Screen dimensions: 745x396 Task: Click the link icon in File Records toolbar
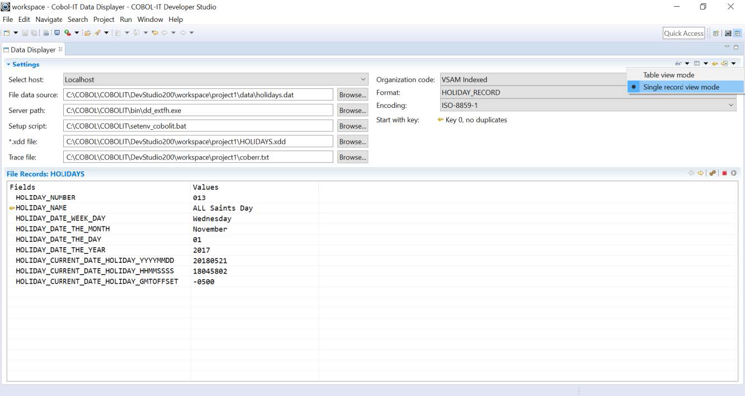[x=713, y=173]
